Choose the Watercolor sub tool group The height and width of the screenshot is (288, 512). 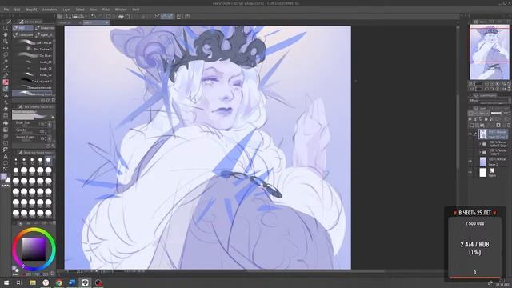click(x=45, y=28)
